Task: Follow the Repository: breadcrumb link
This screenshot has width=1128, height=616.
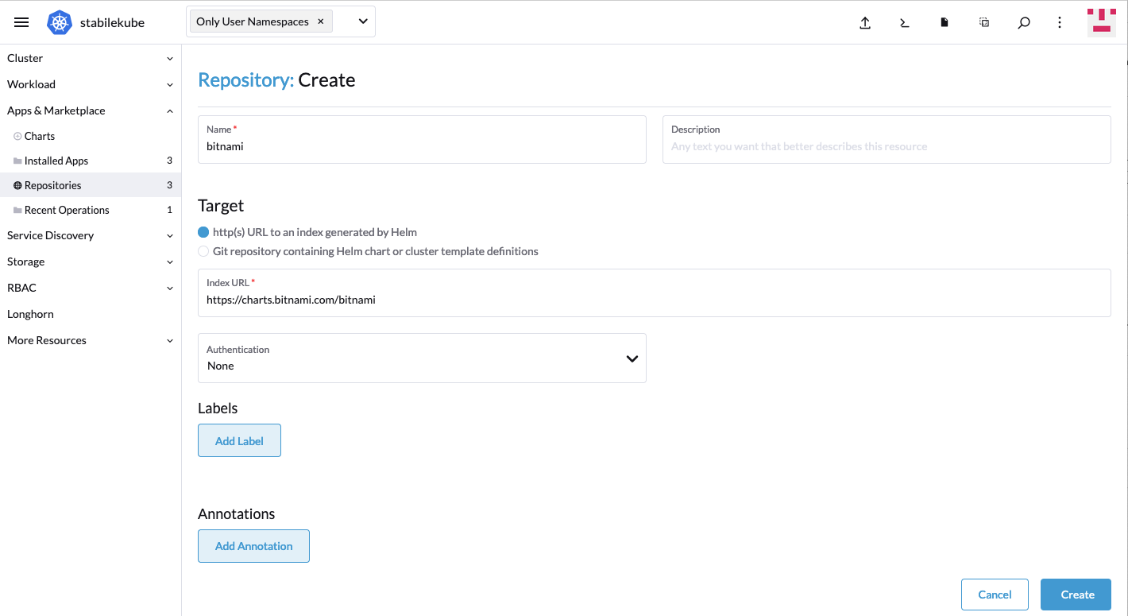Action: click(x=245, y=80)
